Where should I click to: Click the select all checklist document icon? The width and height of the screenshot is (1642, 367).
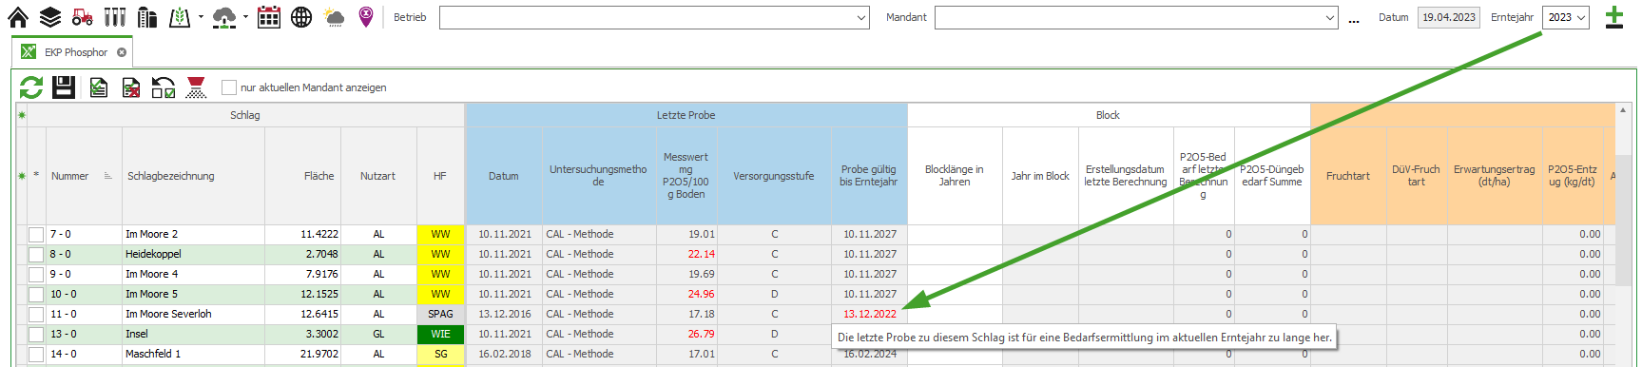click(99, 87)
